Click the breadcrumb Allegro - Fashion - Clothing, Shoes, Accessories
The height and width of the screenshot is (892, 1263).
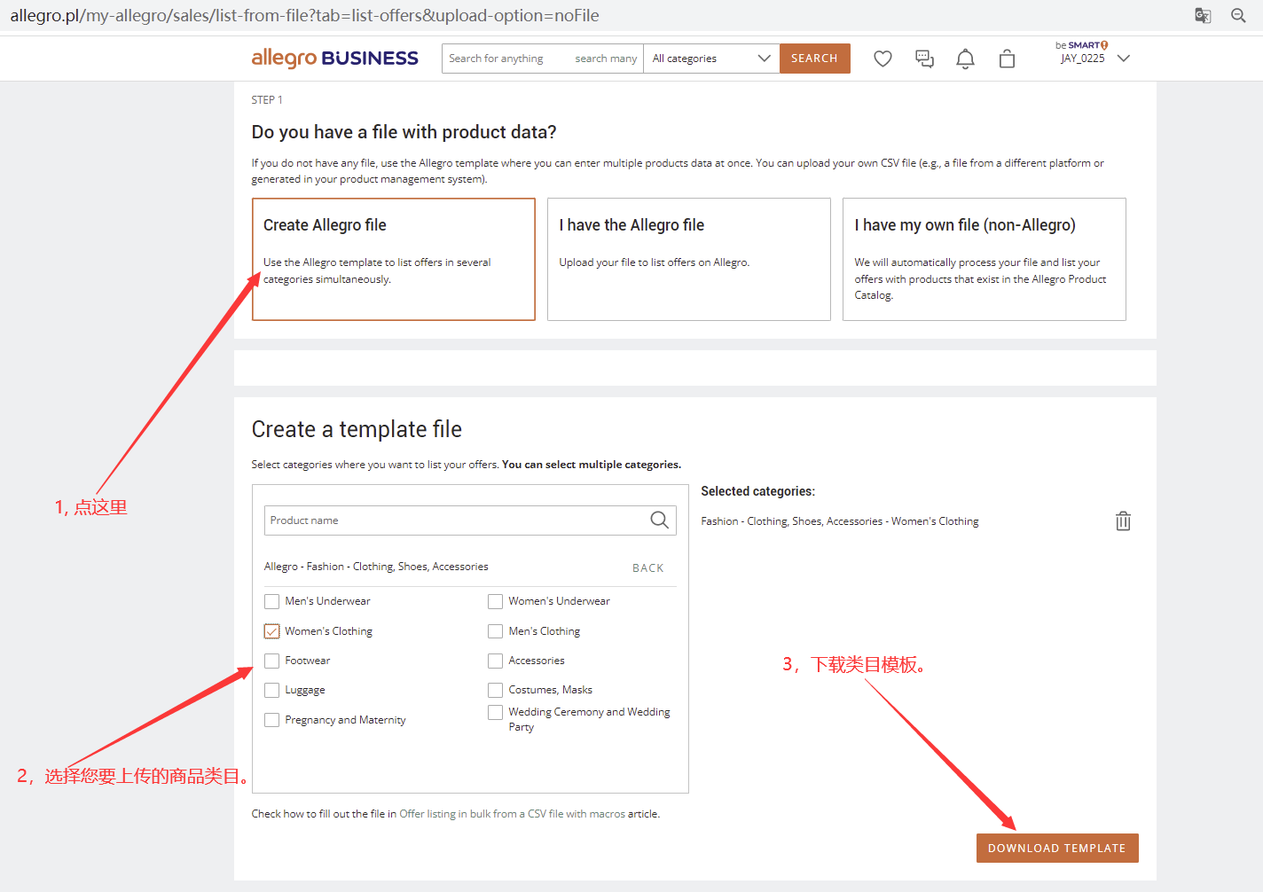click(x=376, y=567)
